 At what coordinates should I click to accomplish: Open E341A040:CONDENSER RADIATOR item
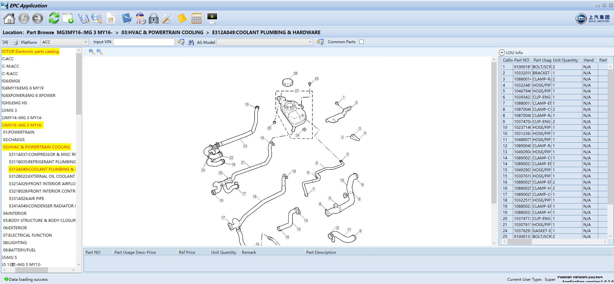click(42, 206)
